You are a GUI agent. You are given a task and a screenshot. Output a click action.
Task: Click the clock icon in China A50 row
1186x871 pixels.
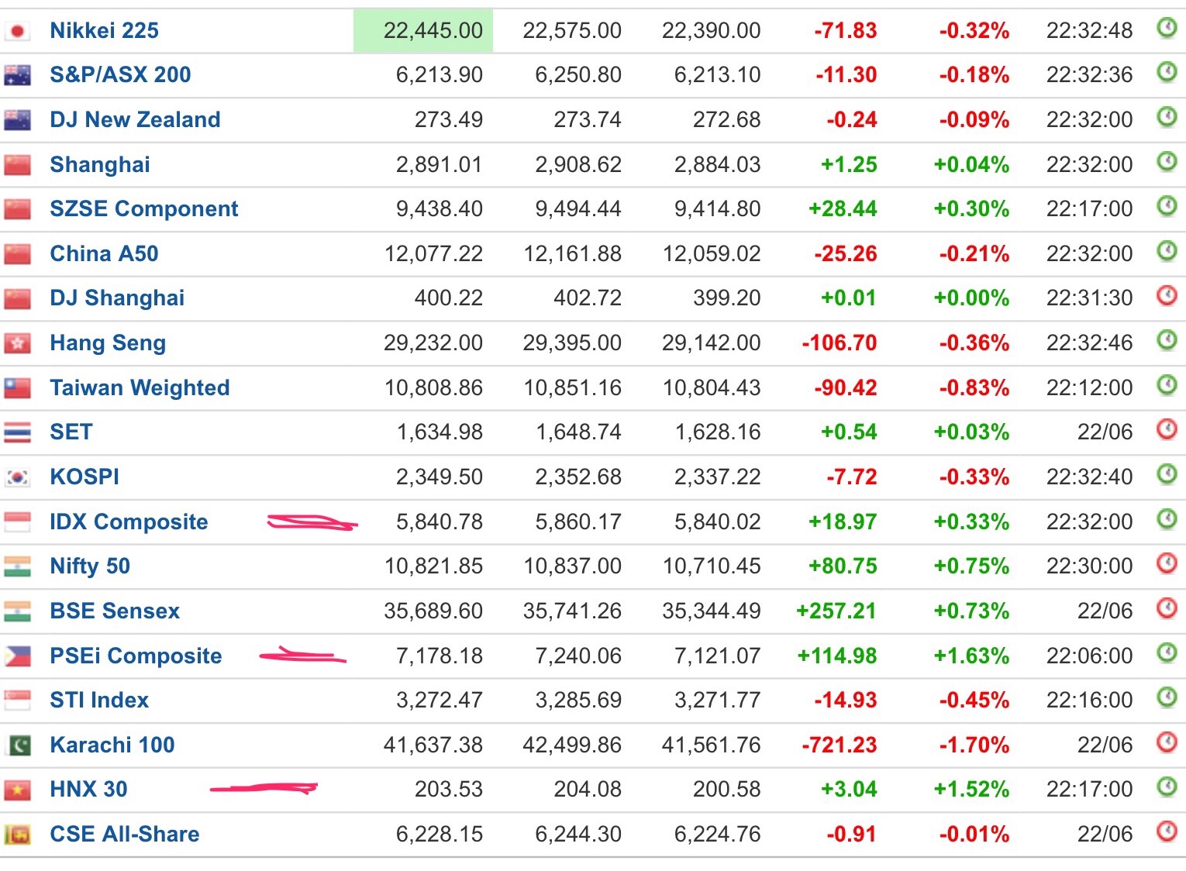[1167, 251]
